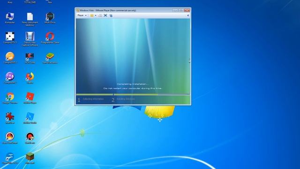Select the CompoDTV 3 shortcut
The image size is (300, 169).
click(10, 38)
